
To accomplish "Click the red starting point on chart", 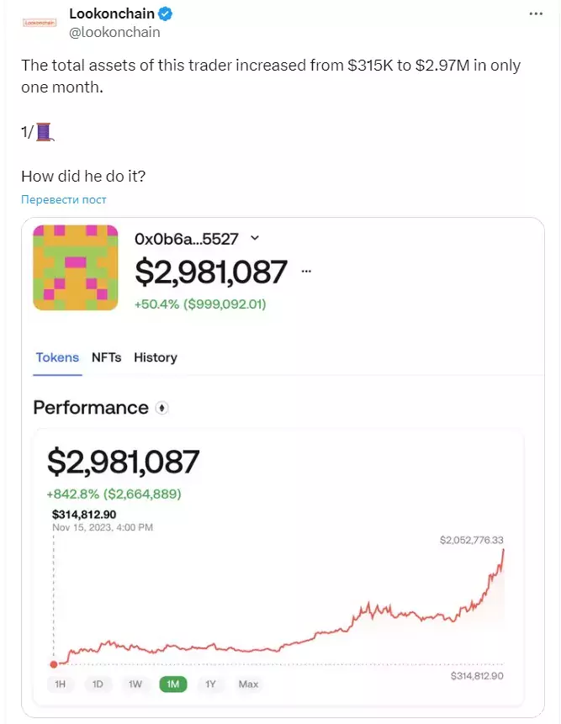I will point(54,664).
